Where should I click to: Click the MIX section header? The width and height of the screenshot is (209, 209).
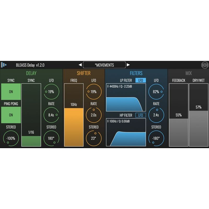click(189, 73)
